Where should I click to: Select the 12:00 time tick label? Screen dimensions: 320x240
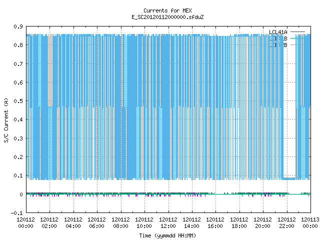pyautogui.click(x=168, y=226)
